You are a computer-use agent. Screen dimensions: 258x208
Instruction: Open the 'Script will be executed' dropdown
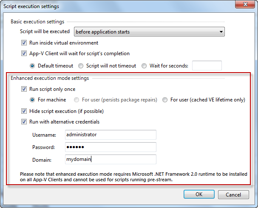coord(149,32)
